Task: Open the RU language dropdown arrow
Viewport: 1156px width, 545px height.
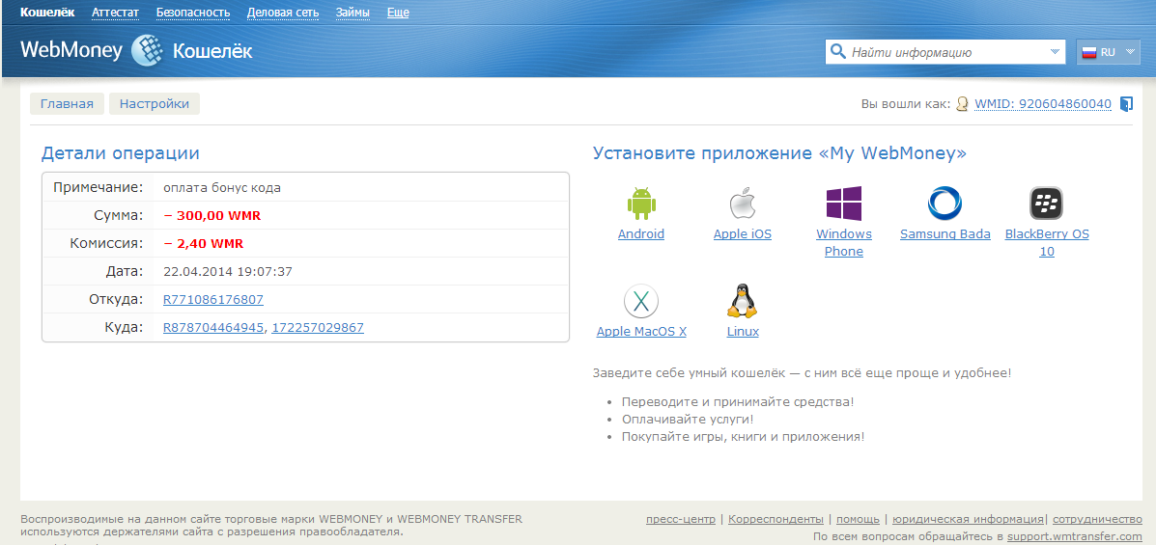Action: (x=1130, y=52)
